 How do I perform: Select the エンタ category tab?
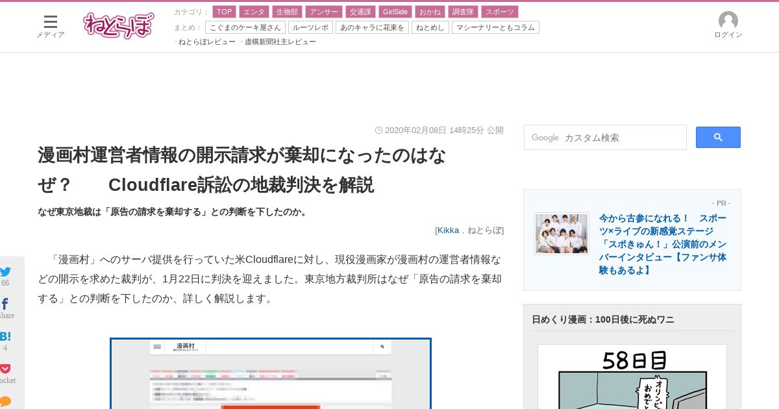(254, 12)
